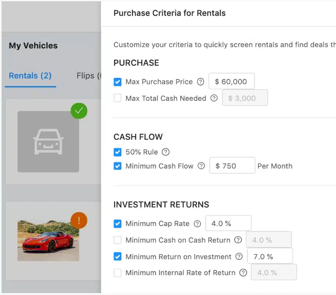Enable Minimum Cash on Cash Return checkbox
The image size is (336, 295).
click(x=117, y=240)
